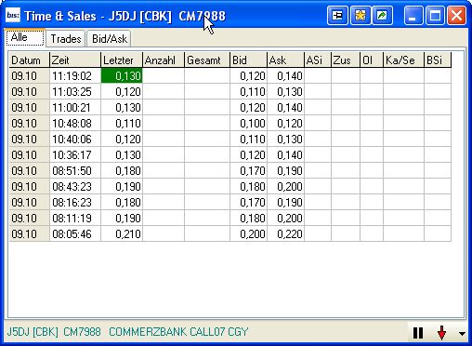Click the Anzahl column header
Screen dimensions: 472x346
(164, 60)
